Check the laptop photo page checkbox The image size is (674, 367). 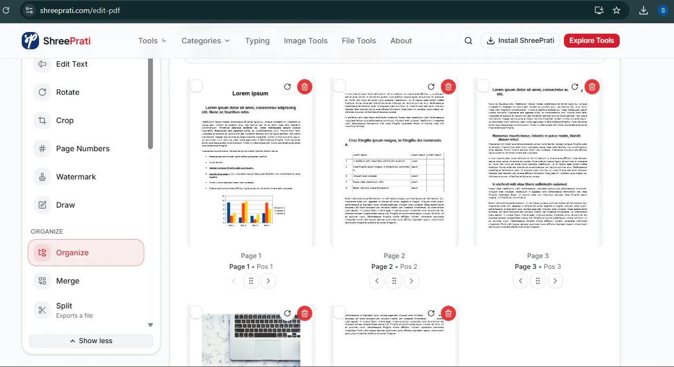point(196,312)
